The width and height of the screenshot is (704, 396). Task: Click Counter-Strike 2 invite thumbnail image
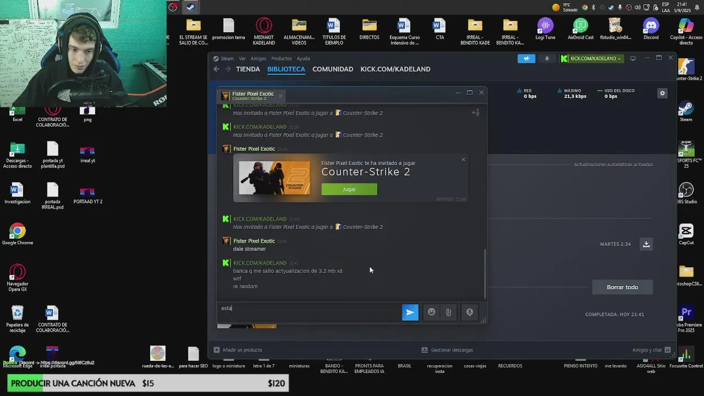274,178
